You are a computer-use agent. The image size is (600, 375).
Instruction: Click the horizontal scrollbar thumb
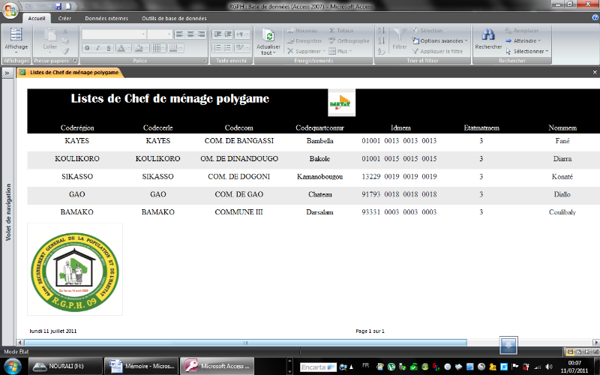coord(245,343)
